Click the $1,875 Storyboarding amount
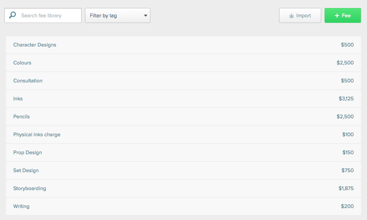This screenshot has width=367, height=220. click(x=346, y=188)
